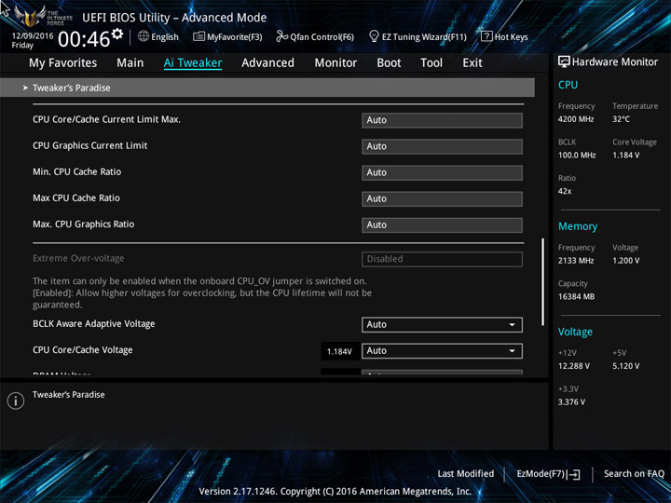The height and width of the screenshot is (503, 671).
Task: Click Last Modified at the bottom
Action: (x=466, y=473)
